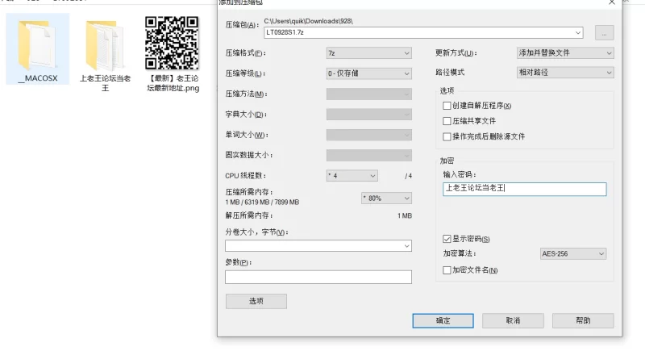Toggle 操作完成后删除源文件 checkbox
This screenshot has width=645, height=351.
point(447,136)
